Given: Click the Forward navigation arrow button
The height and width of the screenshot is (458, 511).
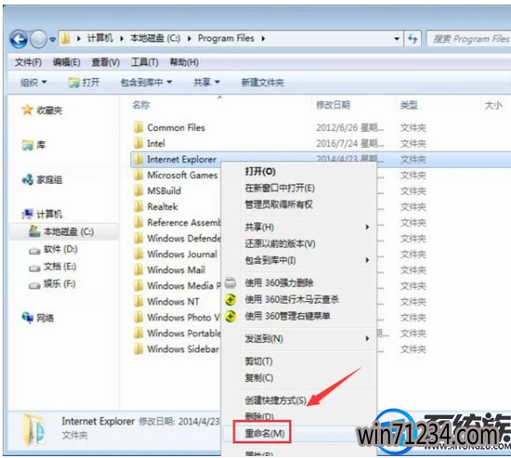Looking at the screenshot, I should [x=38, y=39].
